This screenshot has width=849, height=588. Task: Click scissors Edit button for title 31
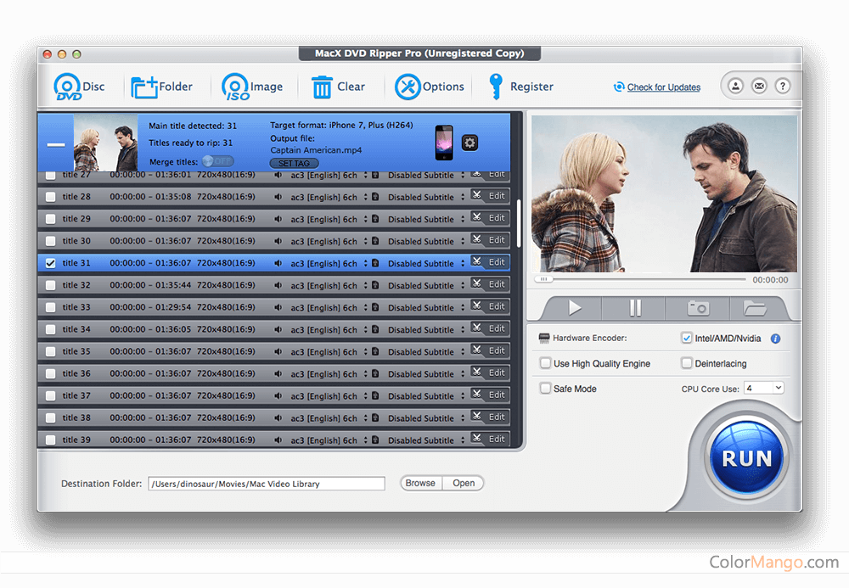pyautogui.click(x=490, y=262)
